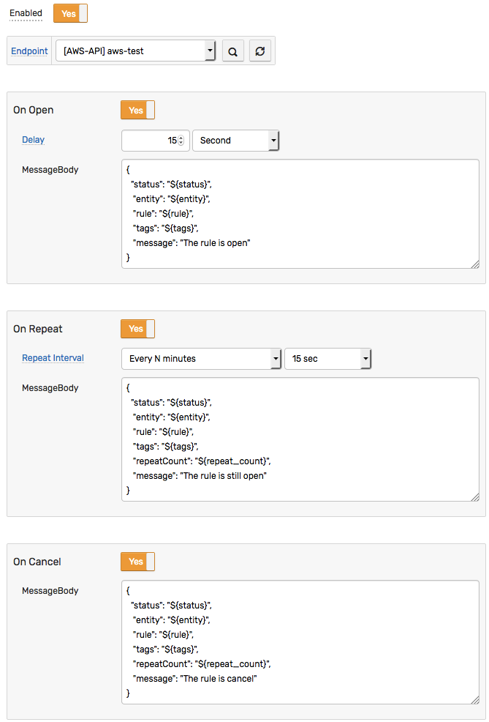Follow the Repeat Interval link
Image resolution: width=489 pixels, height=722 pixels.
[x=53, y=358]
